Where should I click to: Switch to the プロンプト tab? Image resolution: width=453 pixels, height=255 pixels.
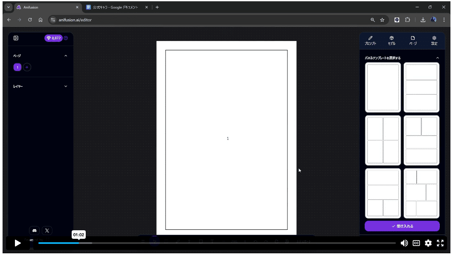point(370,41)
